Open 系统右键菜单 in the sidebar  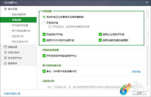[x=19, y=14]
